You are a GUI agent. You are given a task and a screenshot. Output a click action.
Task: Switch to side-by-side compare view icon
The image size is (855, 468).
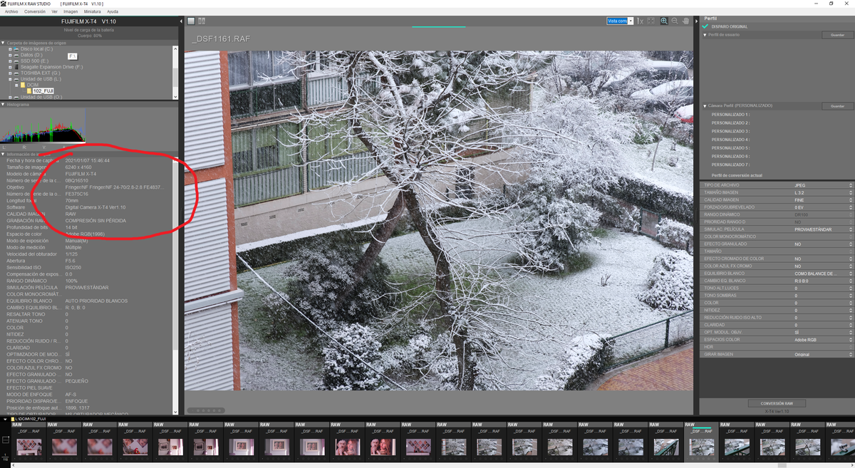[x=202, y=21]
